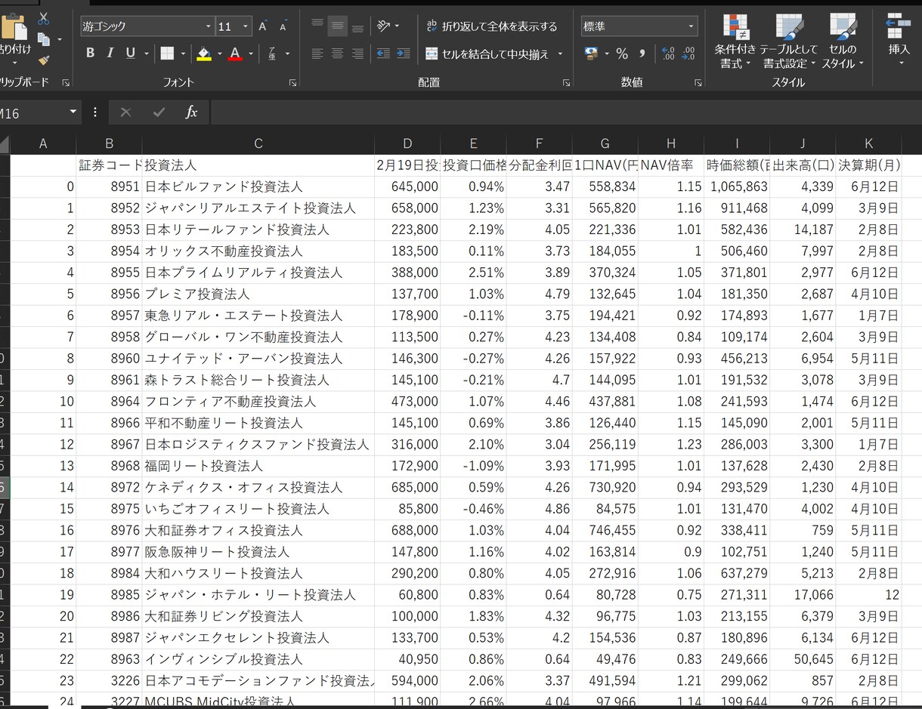This screenshot has width=922, height=709.
Task: Click the Cut scissors icon
Action: coord(44,18)
